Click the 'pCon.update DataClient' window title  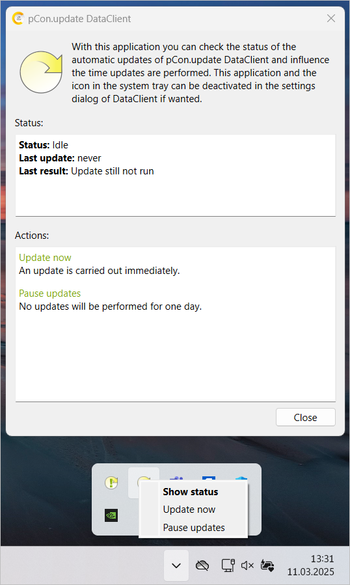[x=79, y=19]
